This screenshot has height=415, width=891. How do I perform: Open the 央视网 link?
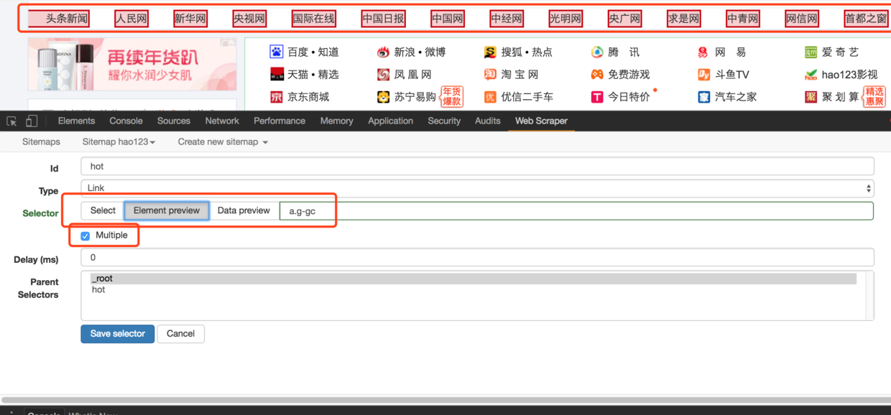click(249, 19)
